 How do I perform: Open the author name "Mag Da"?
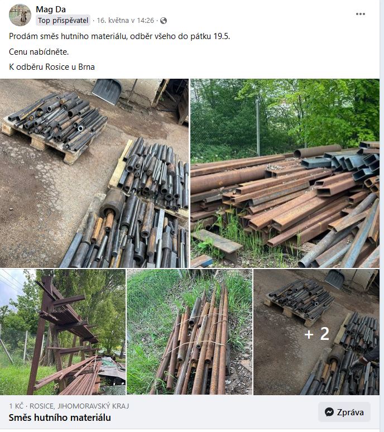tap(51, 9)
